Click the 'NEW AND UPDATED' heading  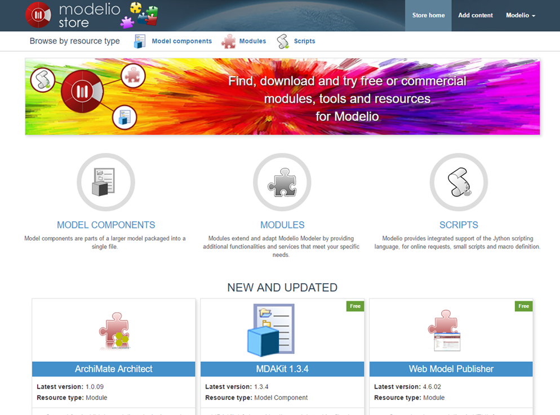pos(282,288)
